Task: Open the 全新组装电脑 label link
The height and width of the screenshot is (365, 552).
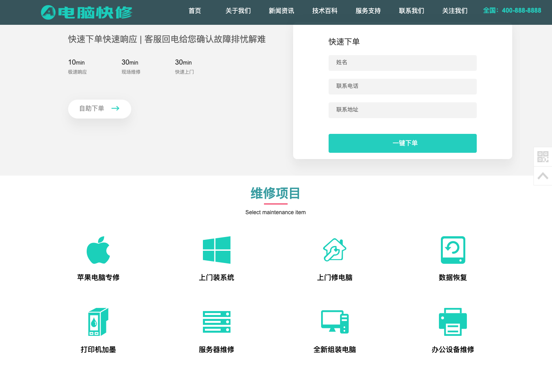Action: pos(335,350)
